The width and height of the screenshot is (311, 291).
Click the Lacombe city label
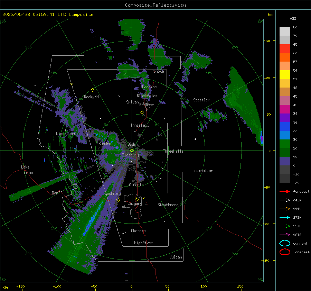(149, 87)
